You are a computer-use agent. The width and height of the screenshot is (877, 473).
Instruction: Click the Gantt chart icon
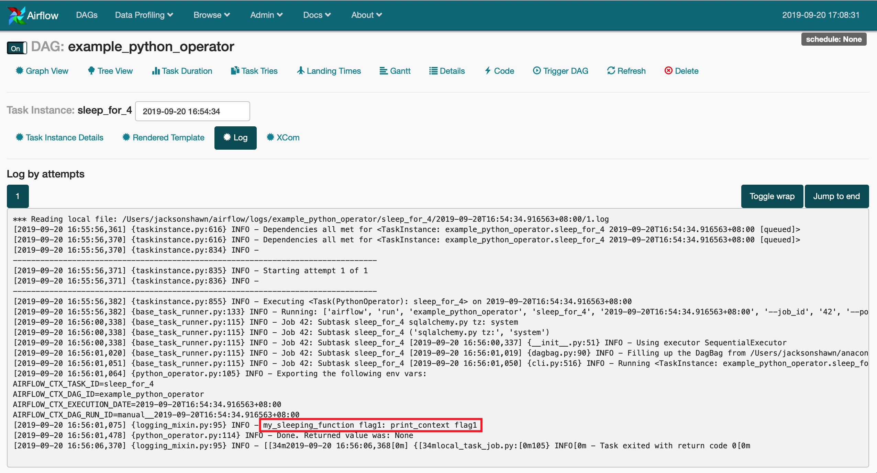click(384, 71)
